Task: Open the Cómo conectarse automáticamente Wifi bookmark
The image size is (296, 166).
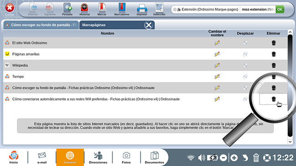Action: coord(96,99)
